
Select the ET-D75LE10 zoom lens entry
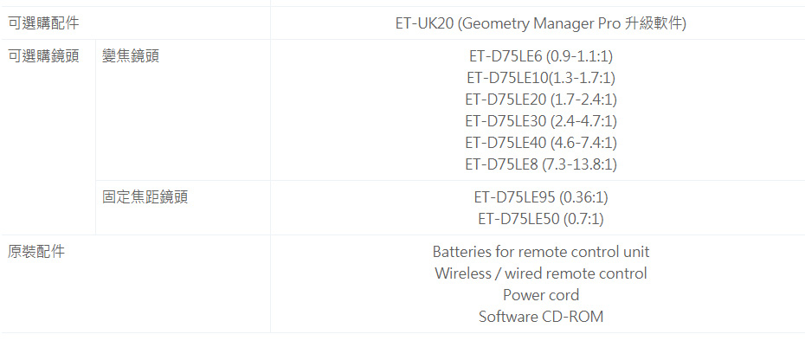pos(541,78)
